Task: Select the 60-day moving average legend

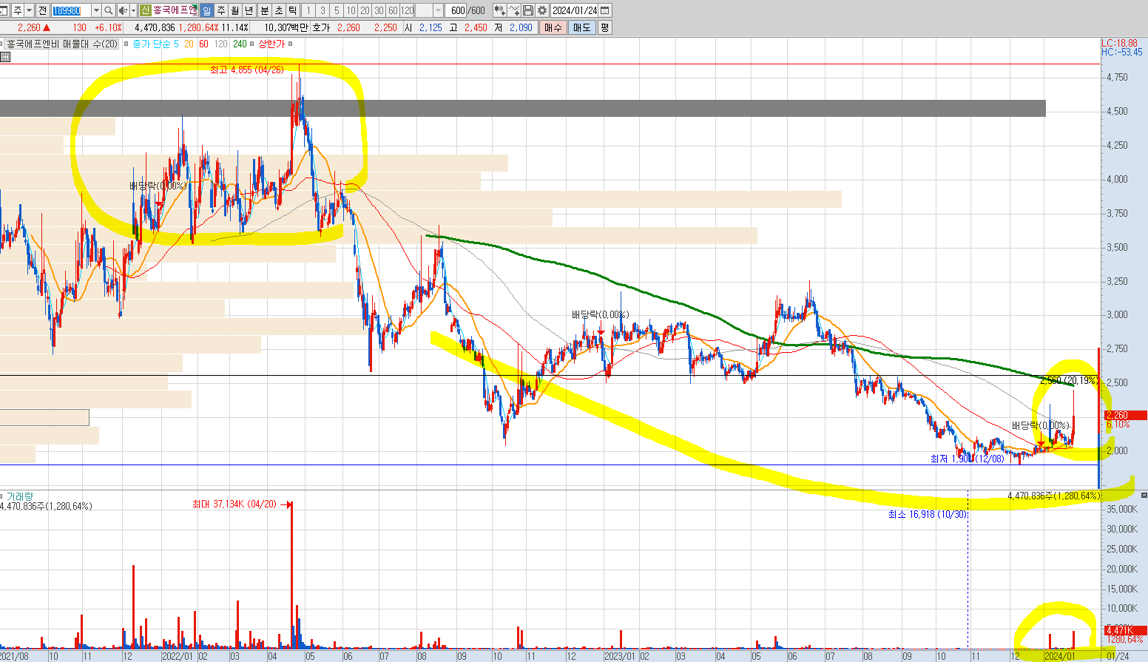Action: coord(203,44)
